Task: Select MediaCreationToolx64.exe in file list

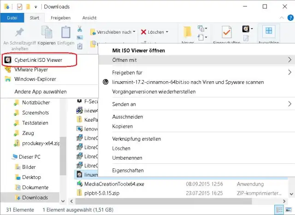Action: point(114,184)
